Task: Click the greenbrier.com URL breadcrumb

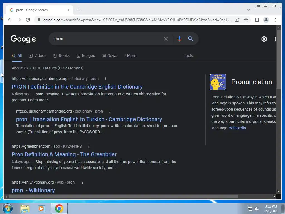Action: coord(47,146)
